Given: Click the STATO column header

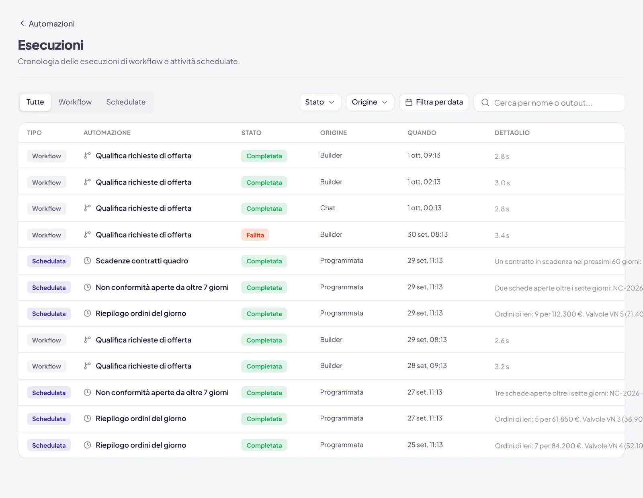Looking at the screenshot, I should 252,133.
